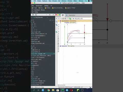Click the lock icon at the status bar's right end
The height and width of the screenshot is (92, 123).
click(90, 87)
